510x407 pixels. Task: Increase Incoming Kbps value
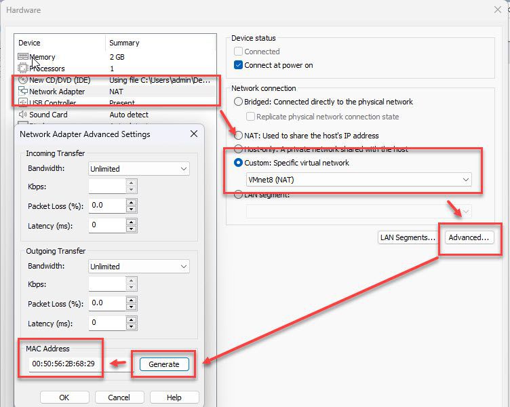coord(132,183)
